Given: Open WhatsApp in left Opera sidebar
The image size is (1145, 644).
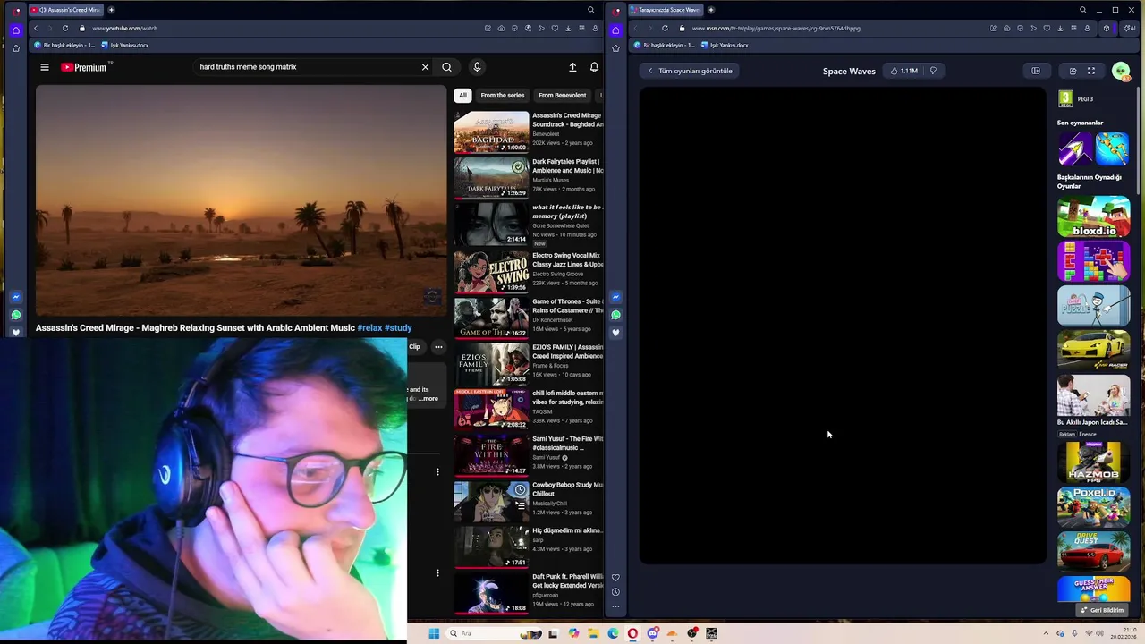Looking at the screenshot, I should point(15,315).
